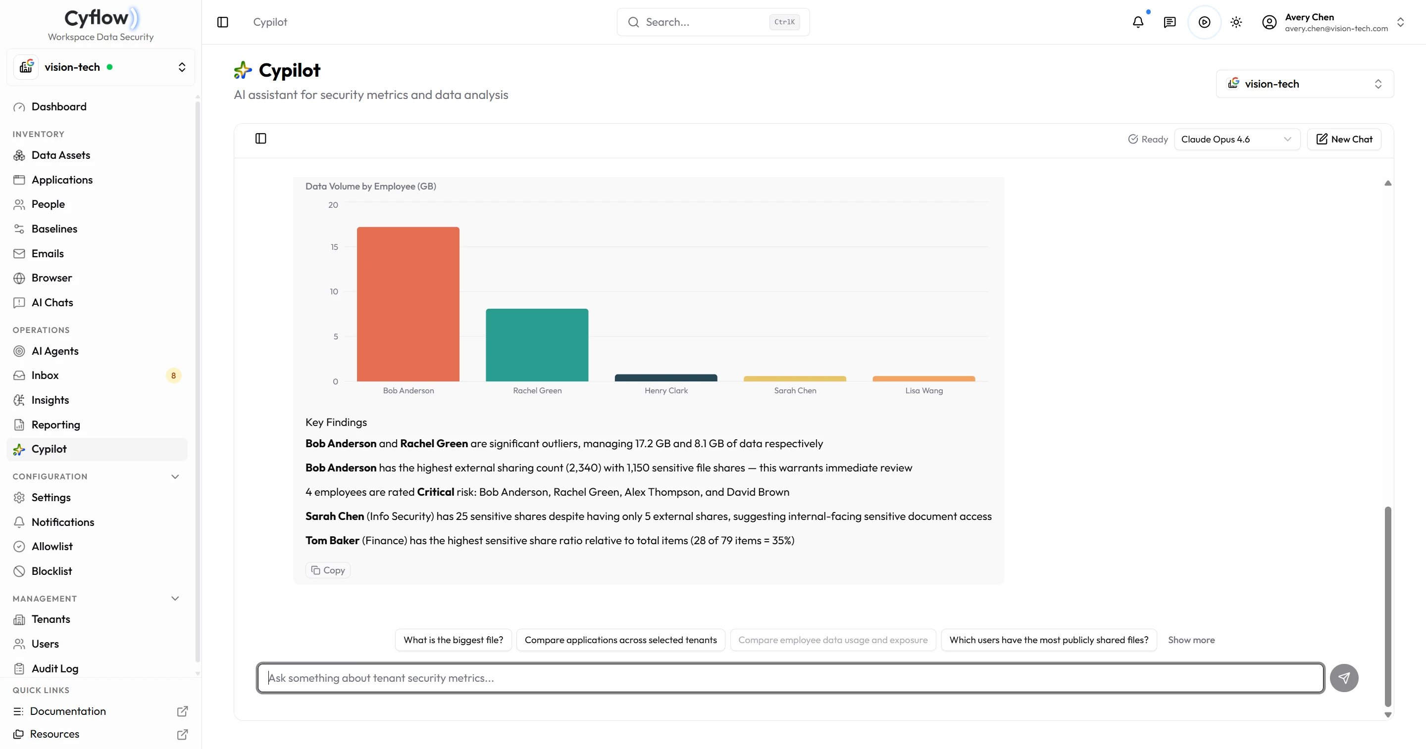The height and width of the screenshot is (749, 1426).
Task: Click the Data Assets icon
Action: tap(19, 155)
